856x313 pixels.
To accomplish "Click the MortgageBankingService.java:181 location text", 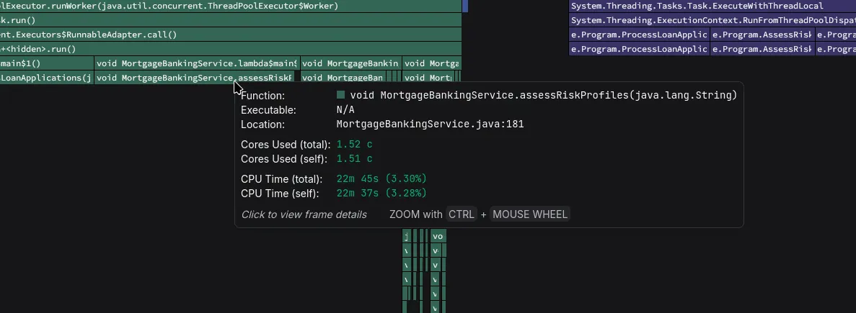I will 430,124.
